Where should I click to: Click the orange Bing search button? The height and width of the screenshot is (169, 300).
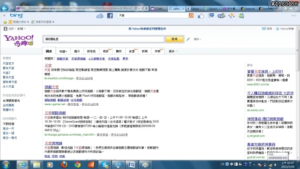coord(191,15)
